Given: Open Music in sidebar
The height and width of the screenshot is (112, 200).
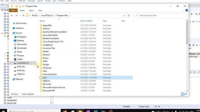Looking at the screenshot, I should 18,52.
